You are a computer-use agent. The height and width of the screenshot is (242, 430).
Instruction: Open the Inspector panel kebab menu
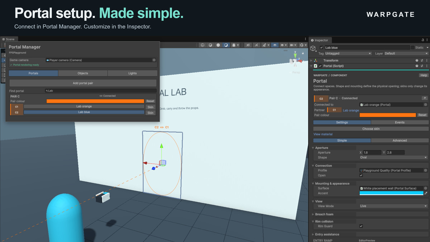tap(427, 40)
